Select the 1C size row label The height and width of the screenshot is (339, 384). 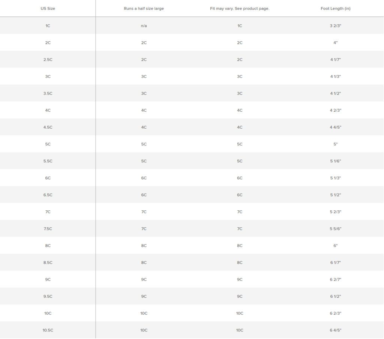click(x=48, y=26)
